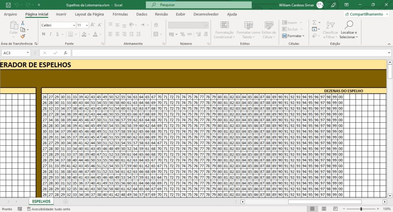Click the Compartilhamento button
This screenshot has width=393, height=212.
tap(366, 14)
